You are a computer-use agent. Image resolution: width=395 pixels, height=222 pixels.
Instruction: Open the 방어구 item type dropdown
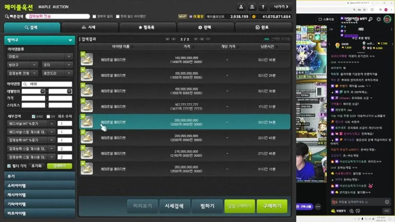(22, 65)
